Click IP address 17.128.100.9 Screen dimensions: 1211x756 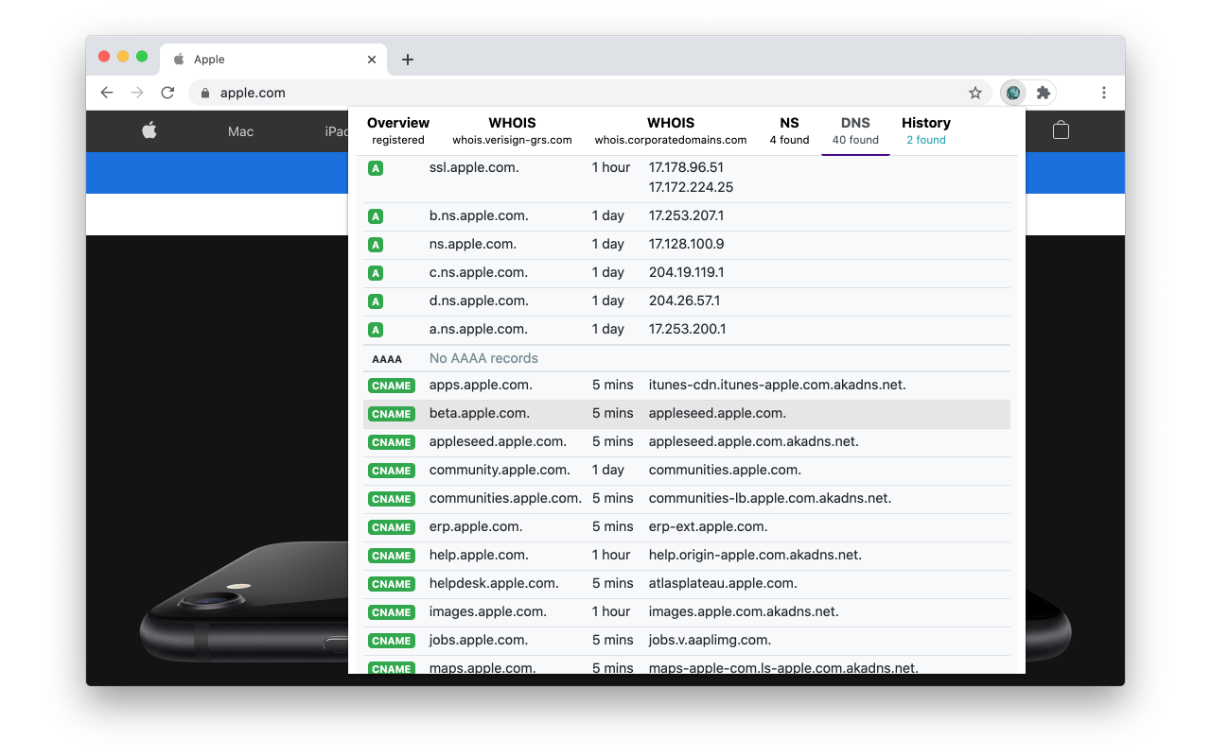(686, 244)
